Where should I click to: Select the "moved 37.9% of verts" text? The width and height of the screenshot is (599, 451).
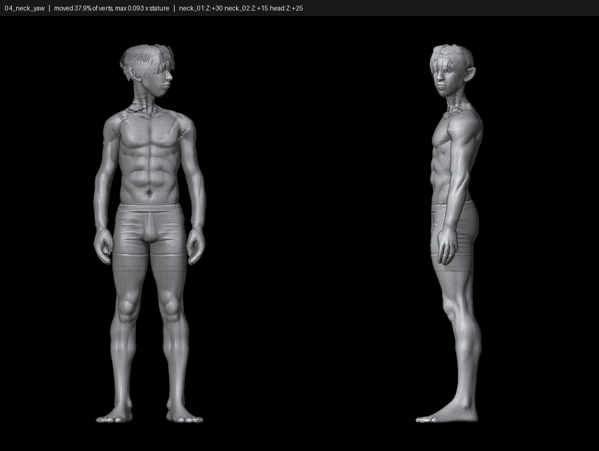click(84, 8)
